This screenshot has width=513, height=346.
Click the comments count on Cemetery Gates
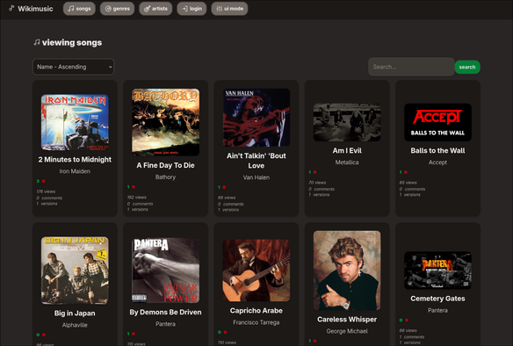pos(412,337)
